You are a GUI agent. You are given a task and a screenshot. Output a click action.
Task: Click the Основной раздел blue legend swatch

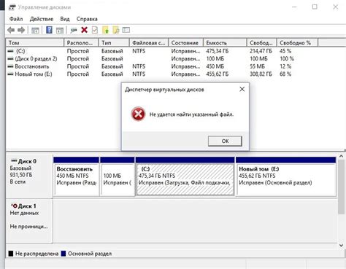click(x=64, y=254)
